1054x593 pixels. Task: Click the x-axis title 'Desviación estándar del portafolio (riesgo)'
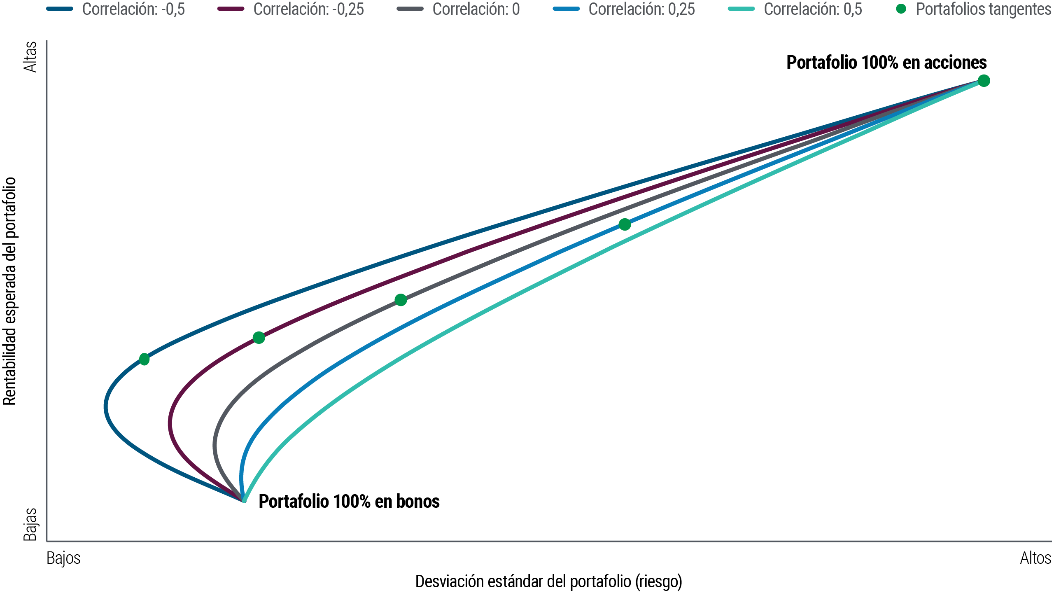[x=548, y=581]
